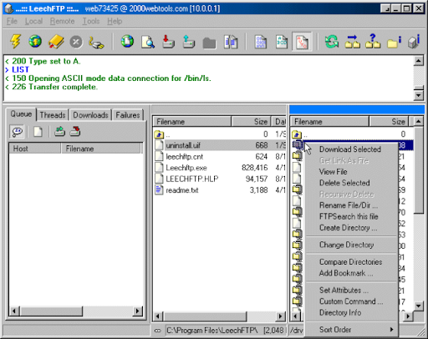The height and width of the screenshot is (339, 428).
Task: Choose Compare Directories in context menu
Action: point(350,262)
